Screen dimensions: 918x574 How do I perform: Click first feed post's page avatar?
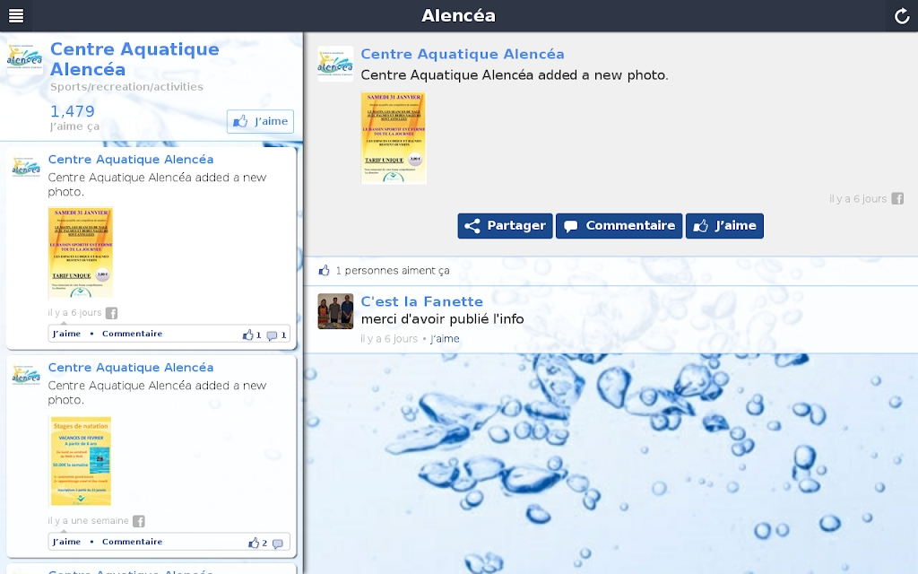(x=26, y=167)
